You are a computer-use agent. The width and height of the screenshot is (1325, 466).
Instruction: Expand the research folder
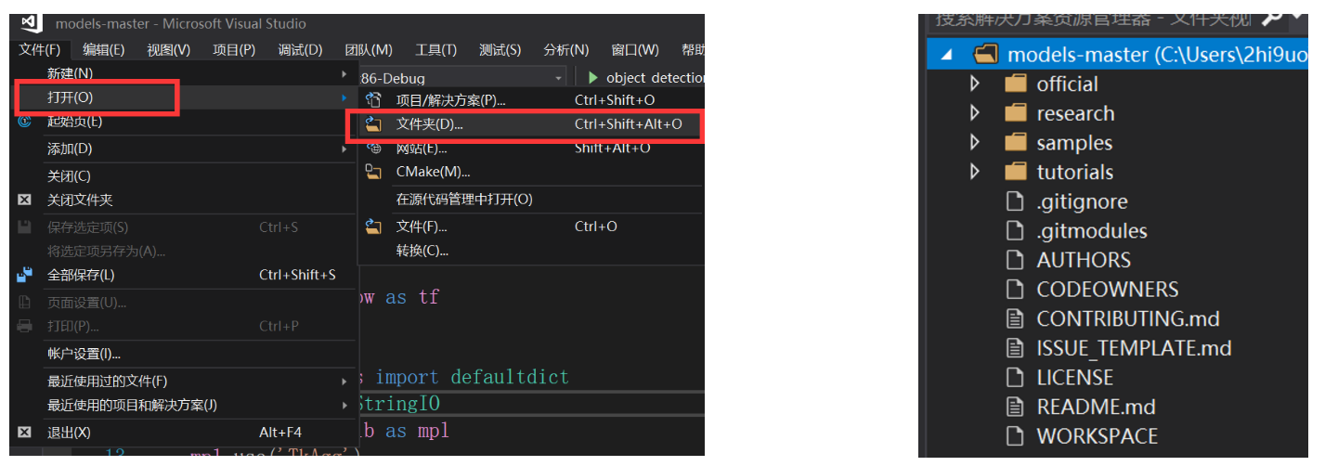(974, 113)
